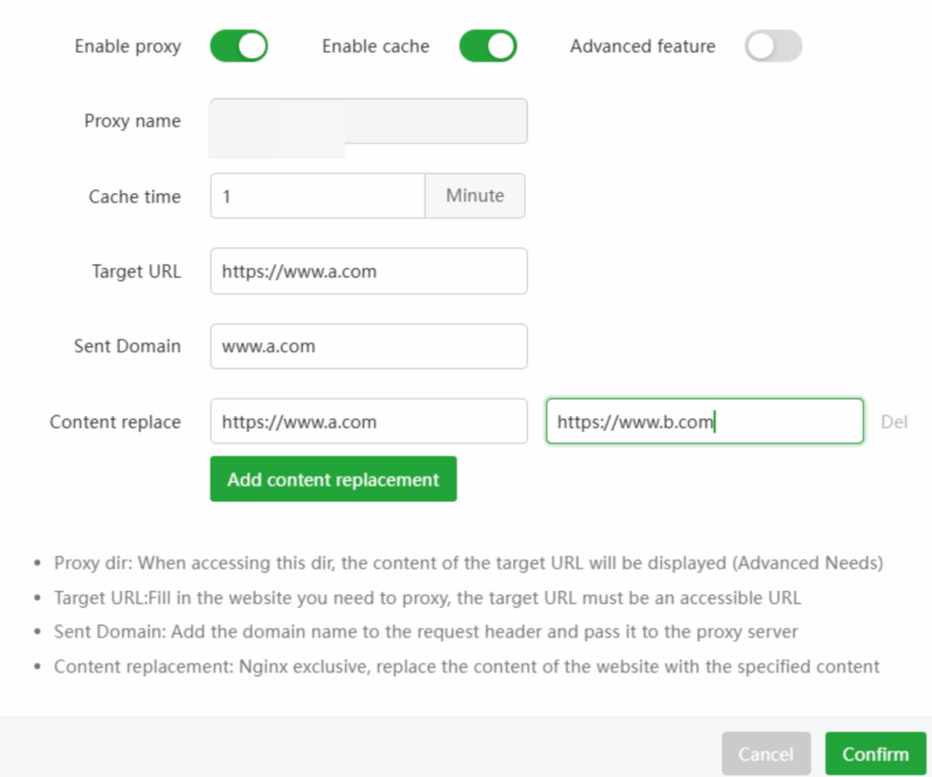Image resolution: width=932 pixels, height=777 pixels.
Task: Click the Advanced feature label text
Action: [x=643, y=46]
